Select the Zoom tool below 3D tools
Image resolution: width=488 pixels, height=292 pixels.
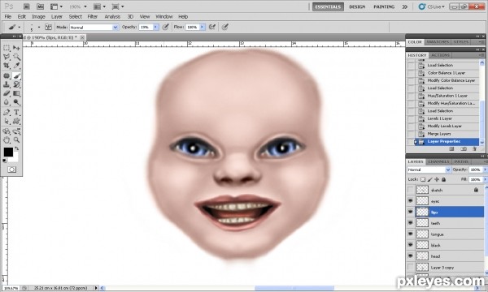click(16, 140)
